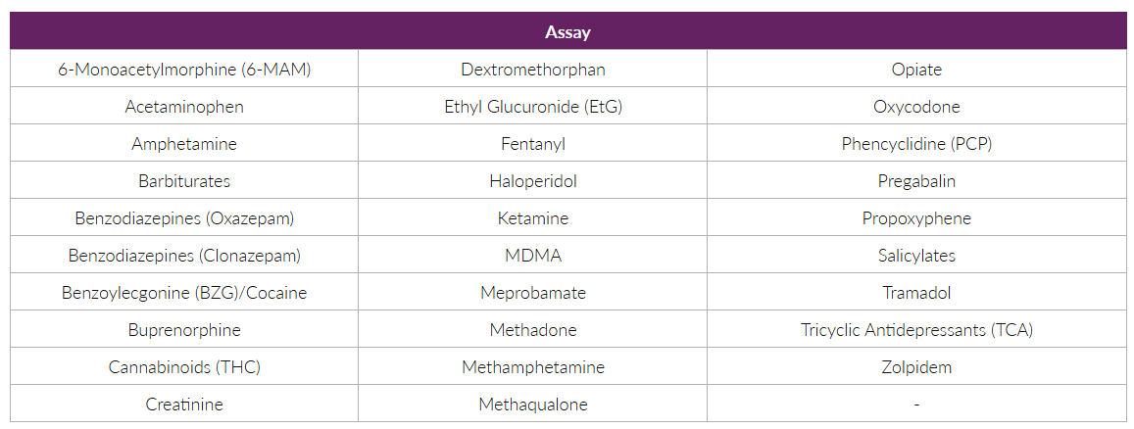Screen dimensions: 1134x429
Task: Click Tricyclic Antidepressants (TCA) cell
Action: [x=916, y=330]
